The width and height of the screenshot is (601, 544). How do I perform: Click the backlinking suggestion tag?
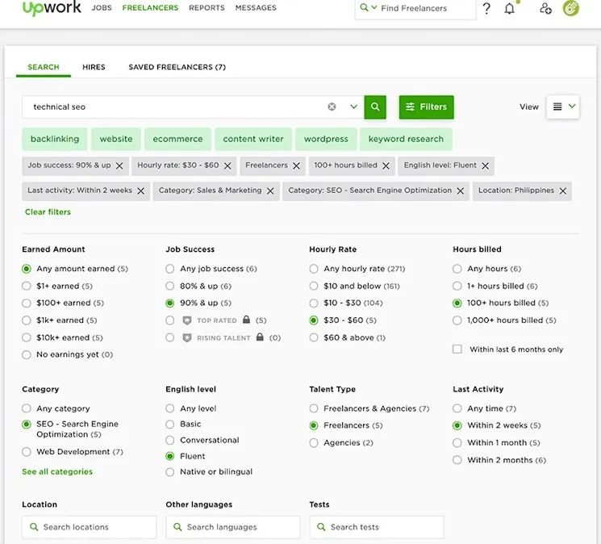click(x=55, y=139)
